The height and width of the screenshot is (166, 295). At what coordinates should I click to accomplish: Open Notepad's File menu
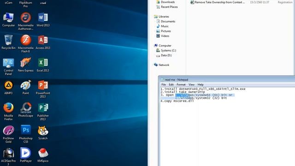164,85
